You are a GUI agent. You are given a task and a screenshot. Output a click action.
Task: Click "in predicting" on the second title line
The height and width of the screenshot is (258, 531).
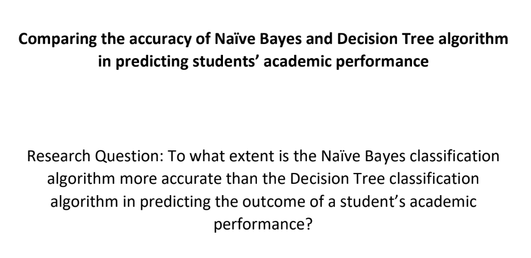(x=143, y=62)
